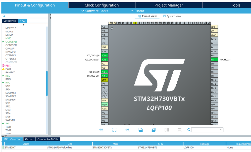Viewport: 251px width, 152px height.
Task: Select the PH1 pin on the chip
Action: pyautogui.click(x=105, y=76)
